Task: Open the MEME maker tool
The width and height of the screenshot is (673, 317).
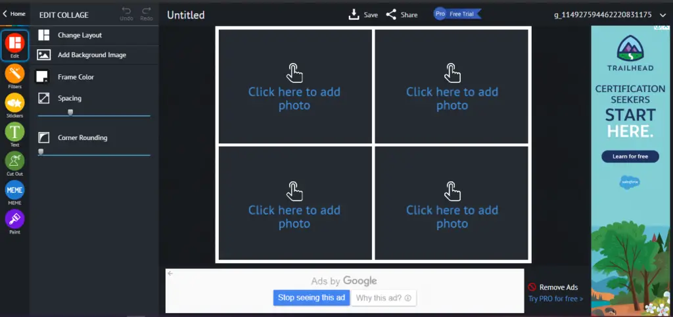Action: pyautogui.click(x=14, y=191)
